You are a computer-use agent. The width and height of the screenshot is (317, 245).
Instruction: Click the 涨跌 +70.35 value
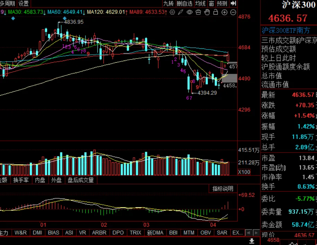tap(305, 105)
